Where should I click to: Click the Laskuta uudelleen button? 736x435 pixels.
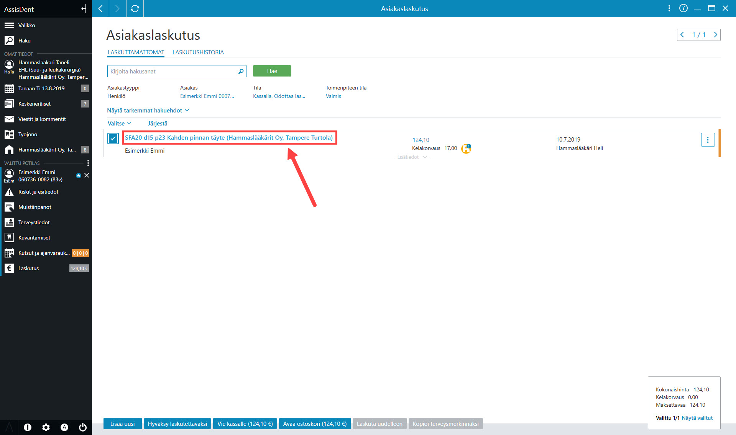pyautogui.click(x=379, y=424)
